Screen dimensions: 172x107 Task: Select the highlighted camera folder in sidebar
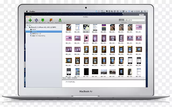click(x=35, y=31)
